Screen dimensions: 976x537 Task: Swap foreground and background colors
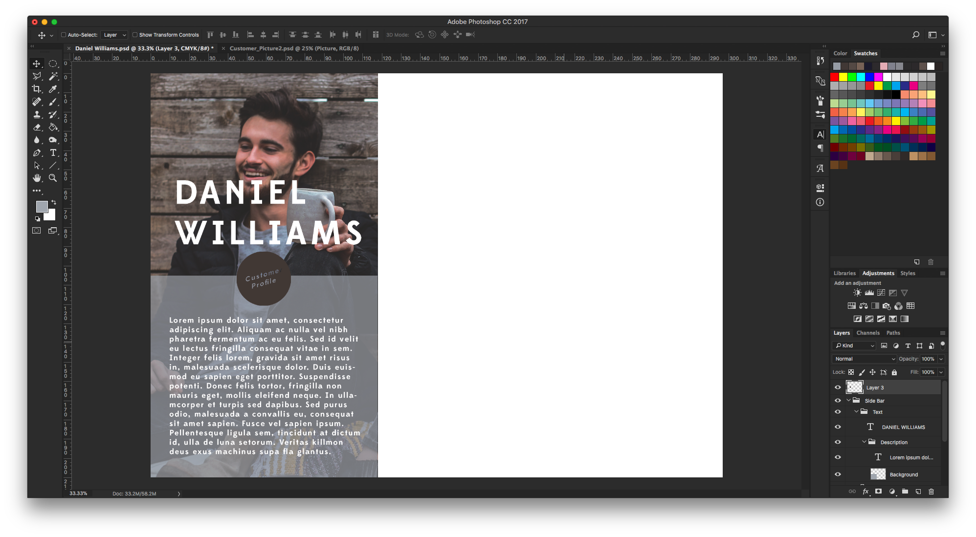(x=54, y=202)
